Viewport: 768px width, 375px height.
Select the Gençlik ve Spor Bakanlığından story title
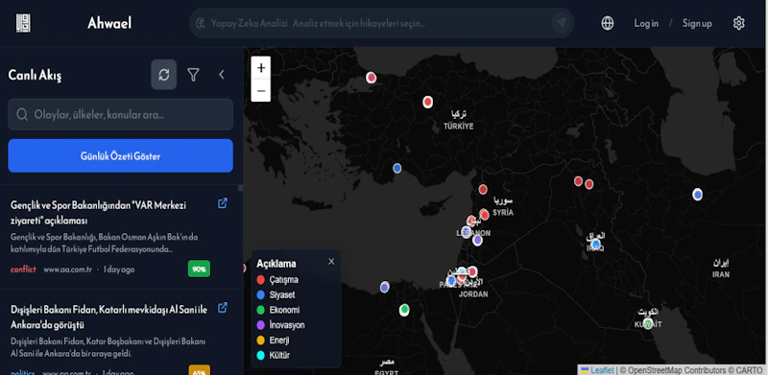[98, 213]
